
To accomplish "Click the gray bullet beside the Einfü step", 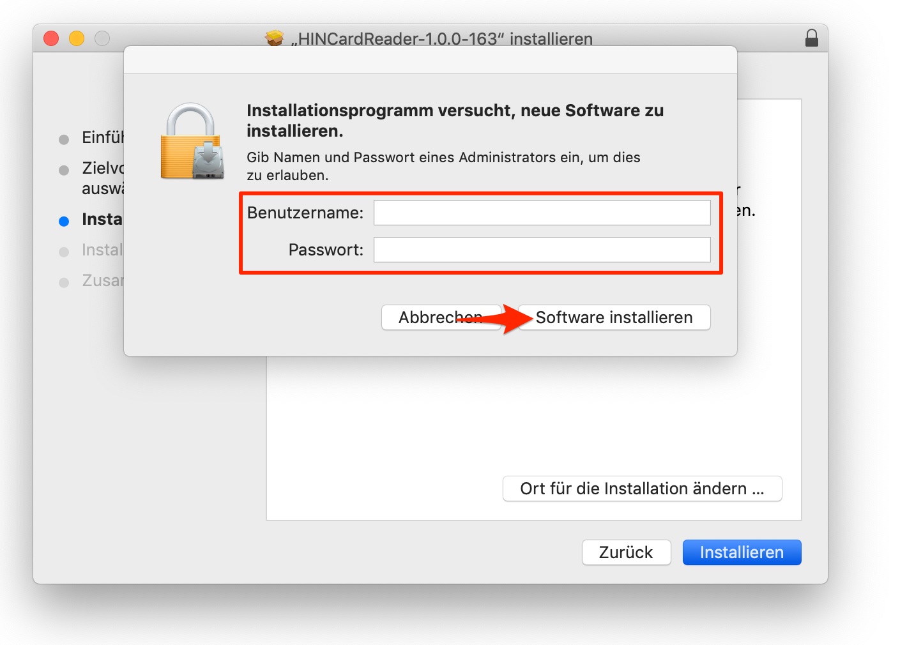I will pyautogui.click(x=64, y=139).
